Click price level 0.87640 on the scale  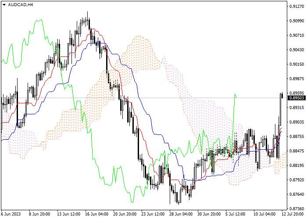(x=297, y=194)
